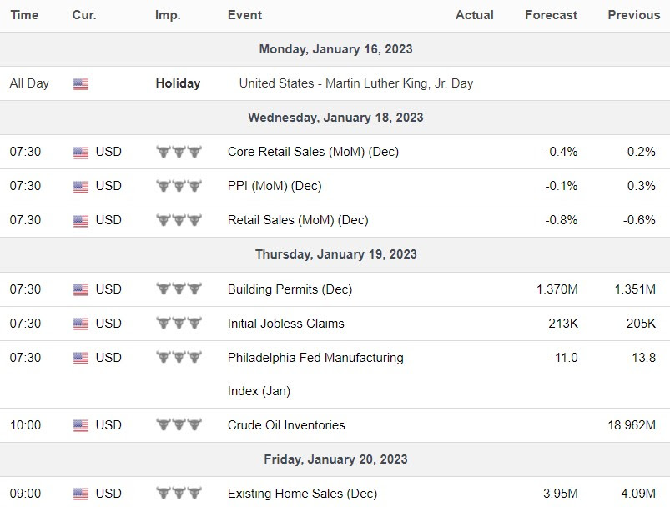Click the US flag beside Holiday row
The height and width of the screenshot is (507, 670).
81,84
